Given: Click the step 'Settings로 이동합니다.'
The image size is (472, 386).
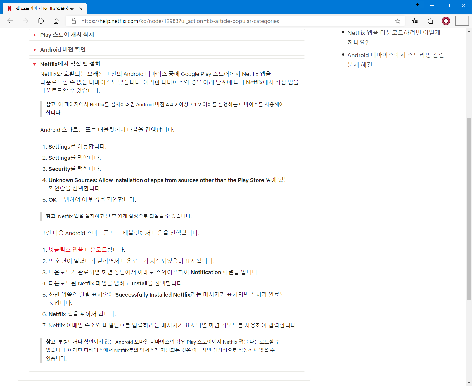Looking at the screenshot, I should (77, 147).
